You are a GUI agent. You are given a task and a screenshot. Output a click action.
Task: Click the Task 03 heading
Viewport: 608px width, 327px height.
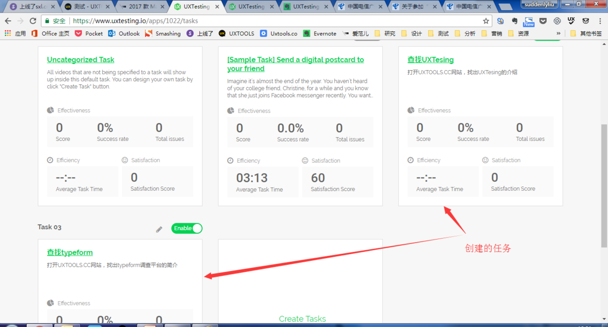click(x=50, y=227)
